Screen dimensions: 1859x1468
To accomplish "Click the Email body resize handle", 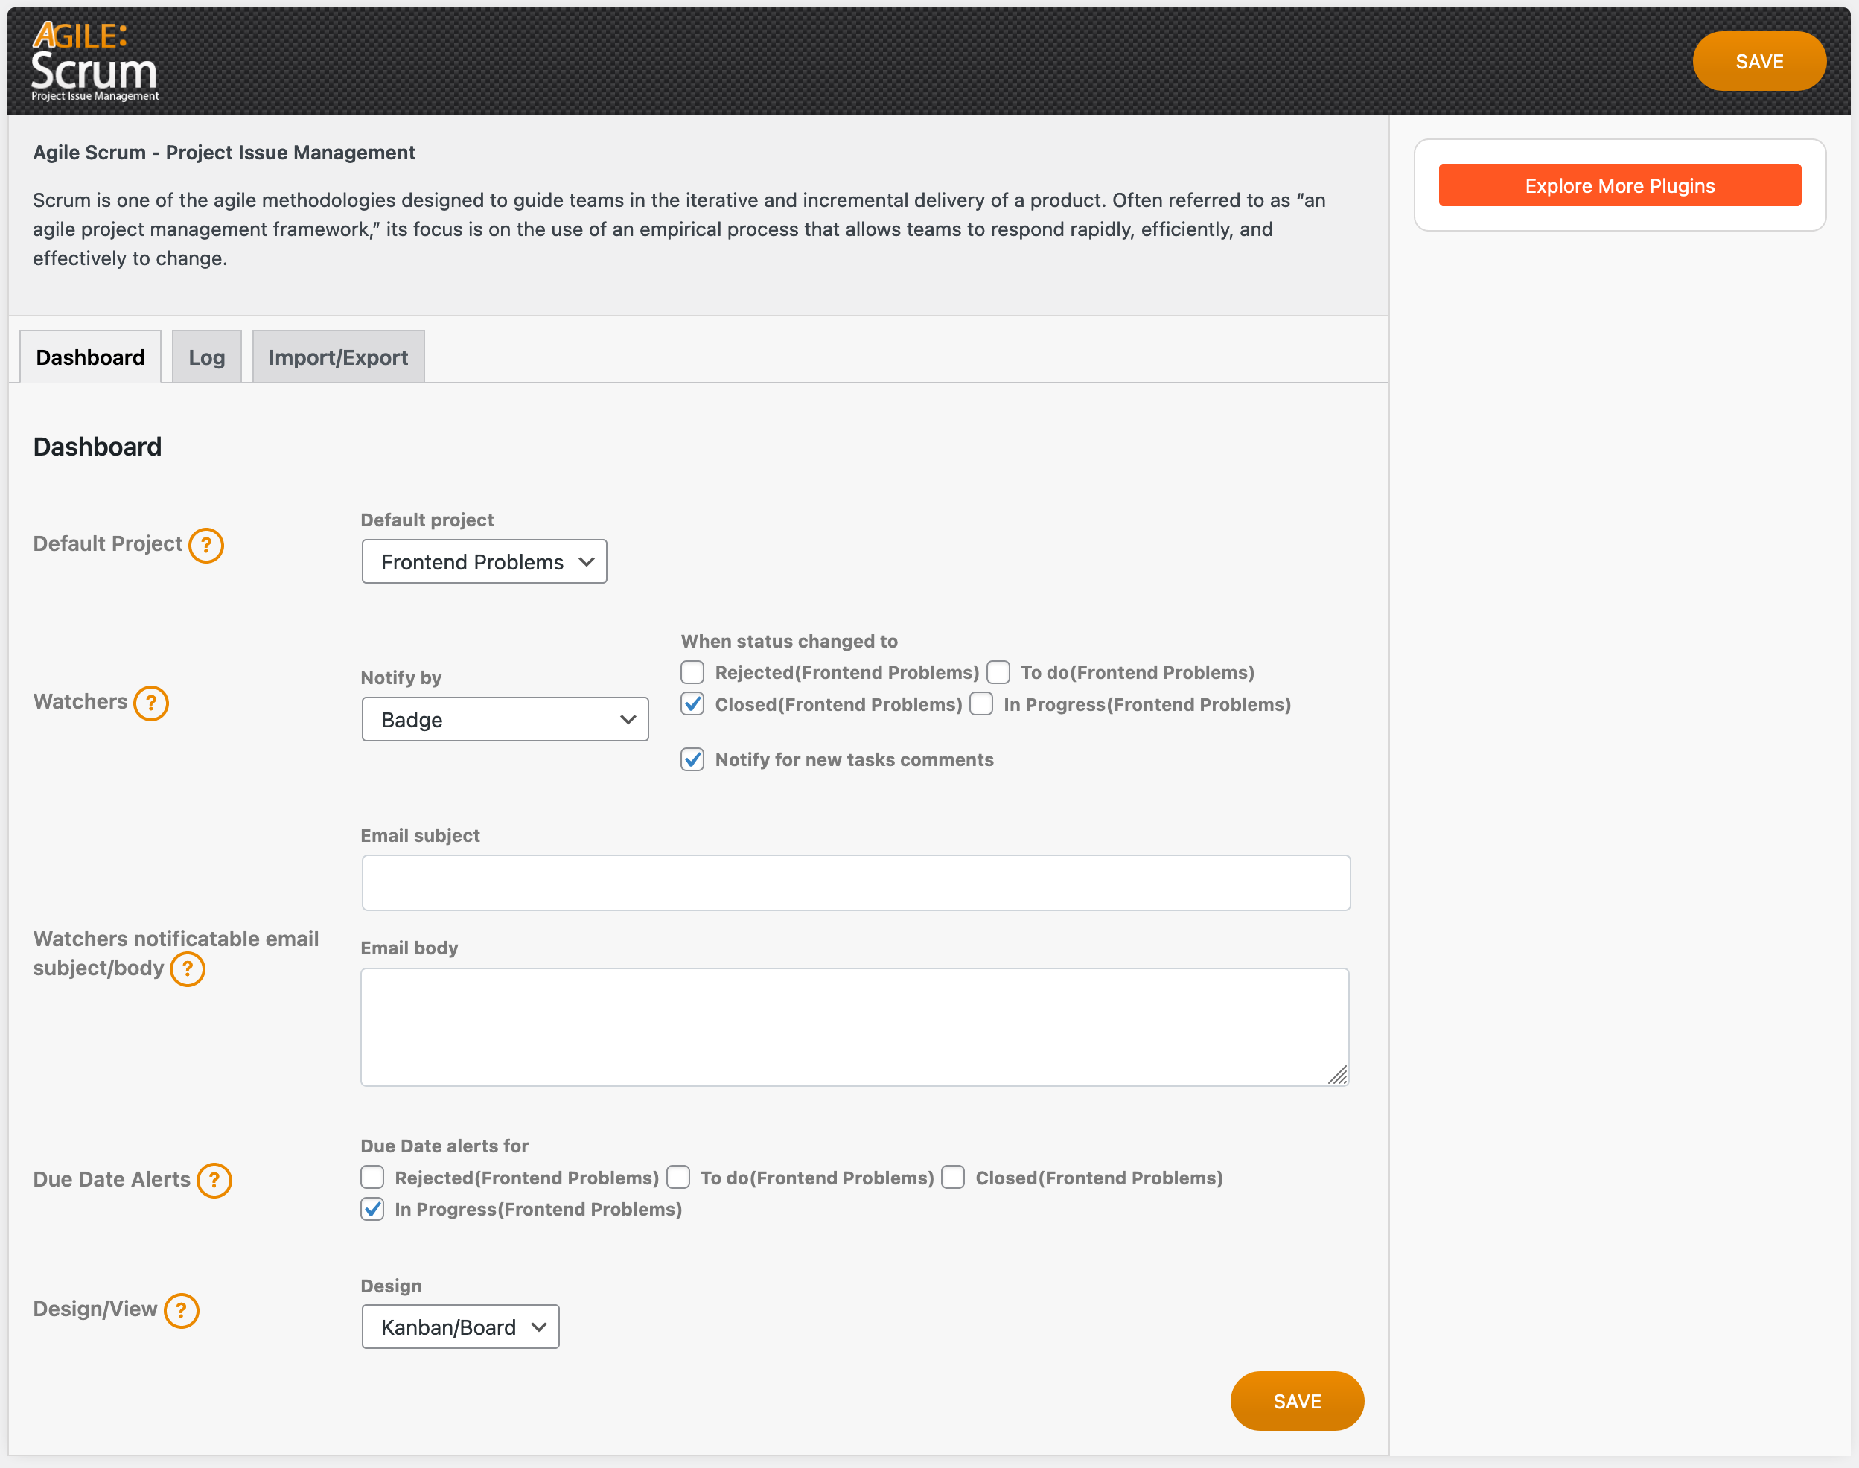I will click(1336, 1074).
